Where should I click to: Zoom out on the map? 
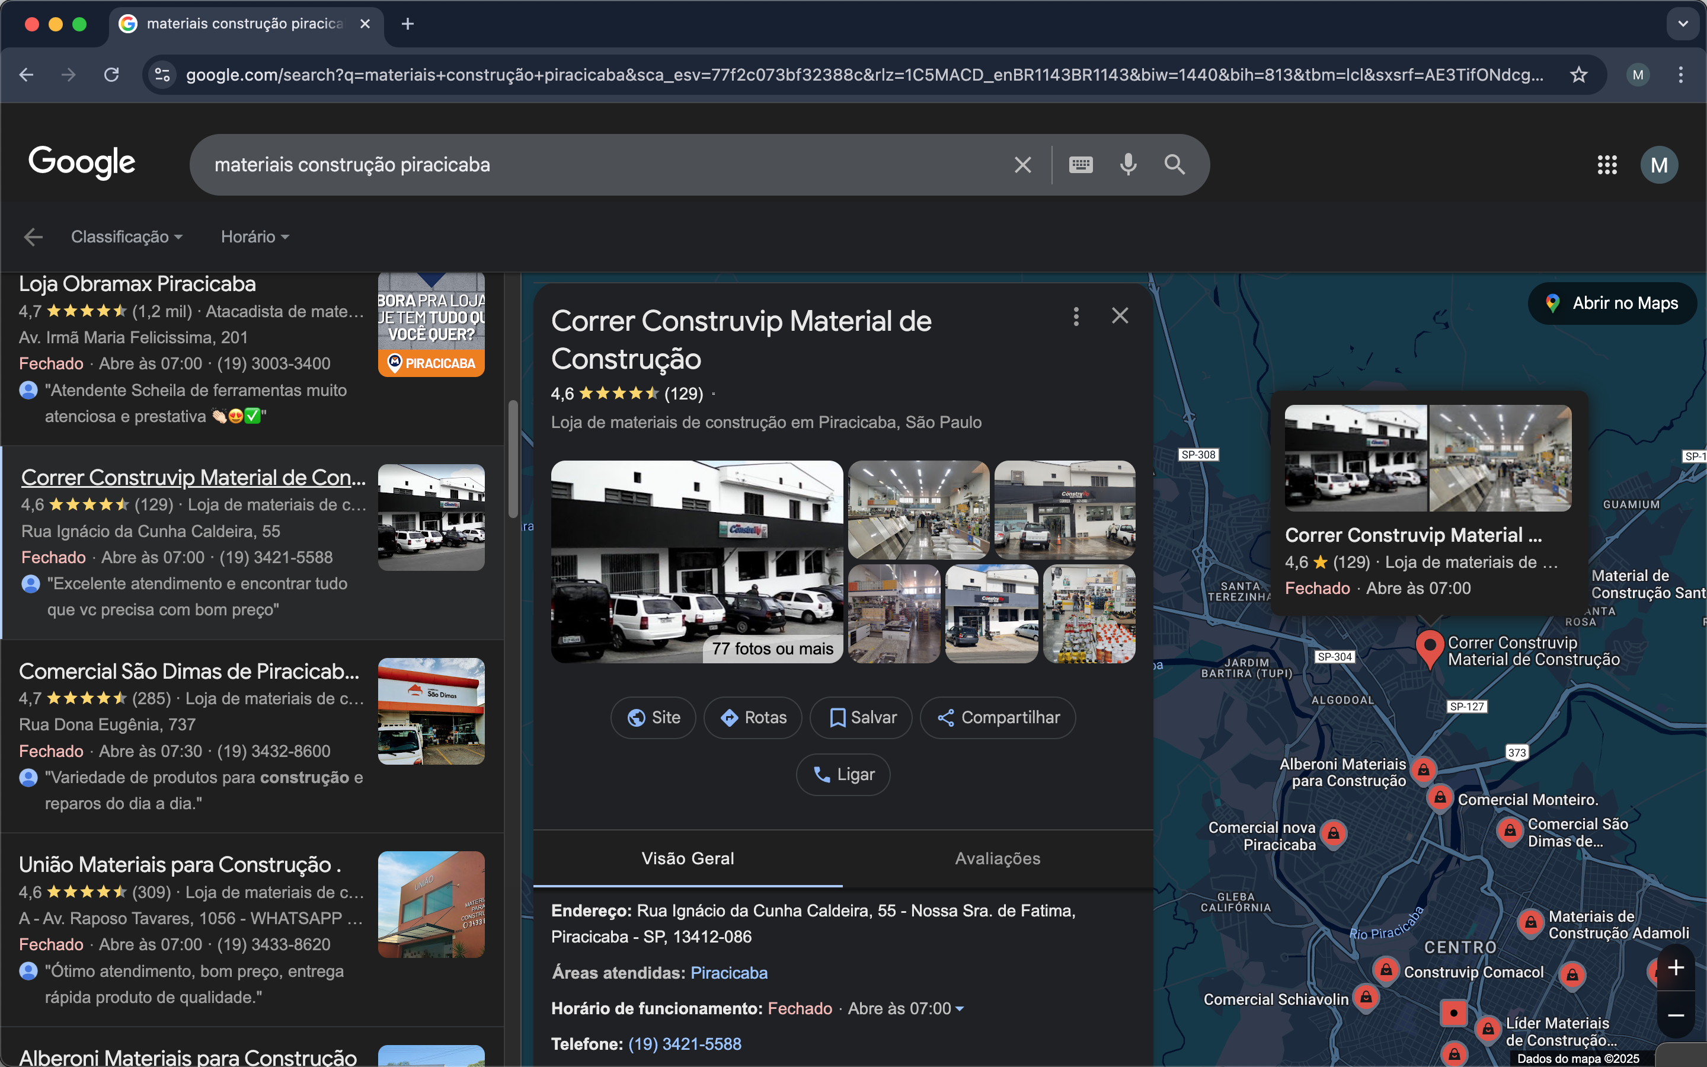1676,1015
